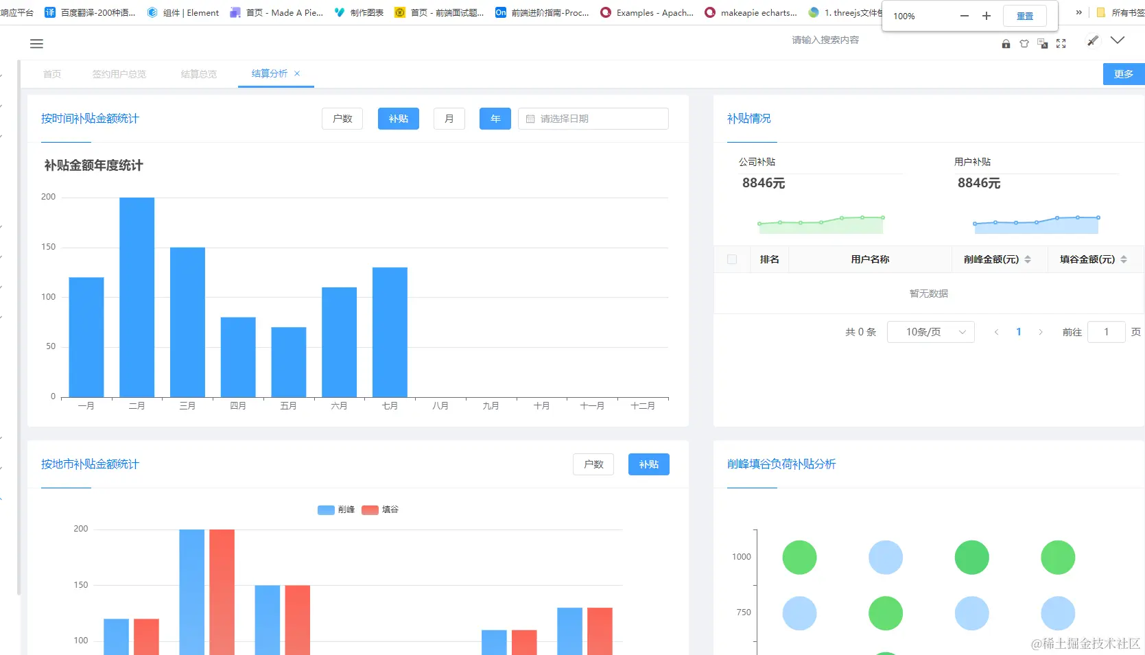Toggle 填谷 legend item

380,510
